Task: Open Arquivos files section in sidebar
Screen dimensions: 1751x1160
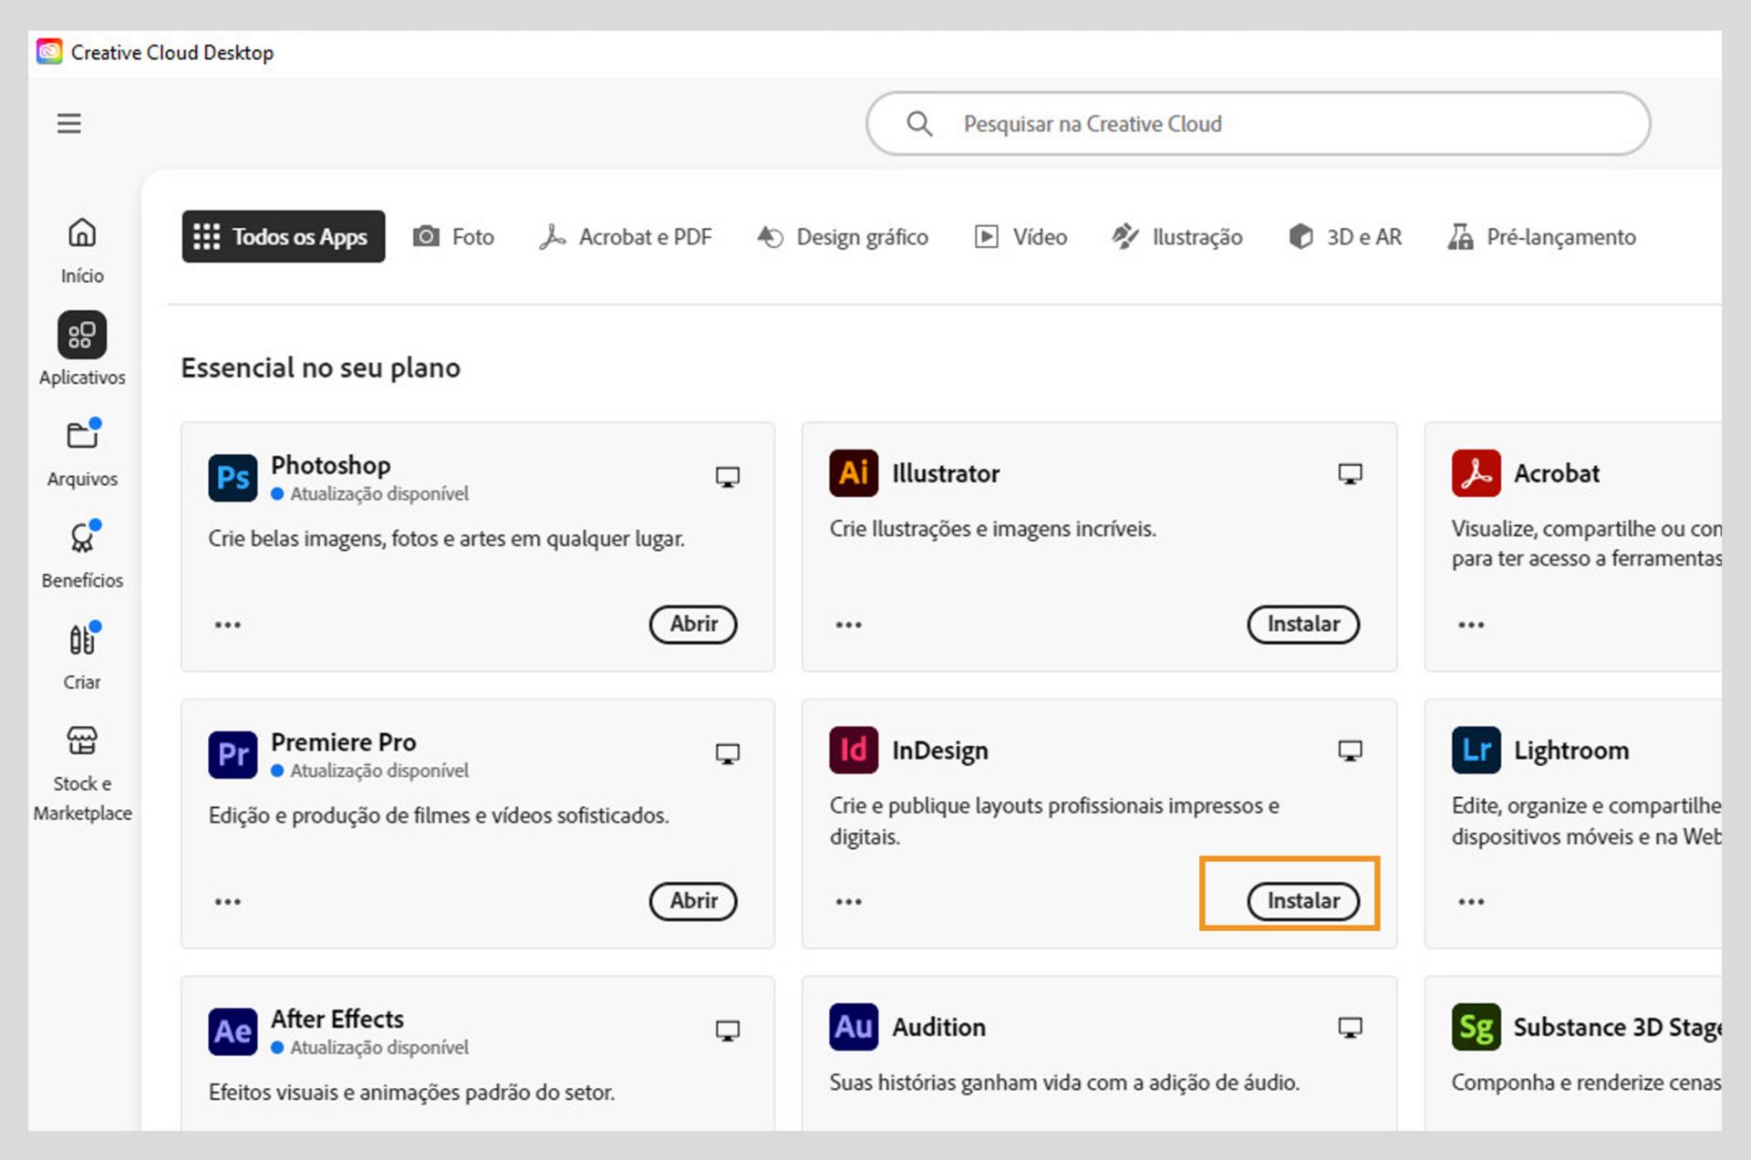Action: coord(82,451)
